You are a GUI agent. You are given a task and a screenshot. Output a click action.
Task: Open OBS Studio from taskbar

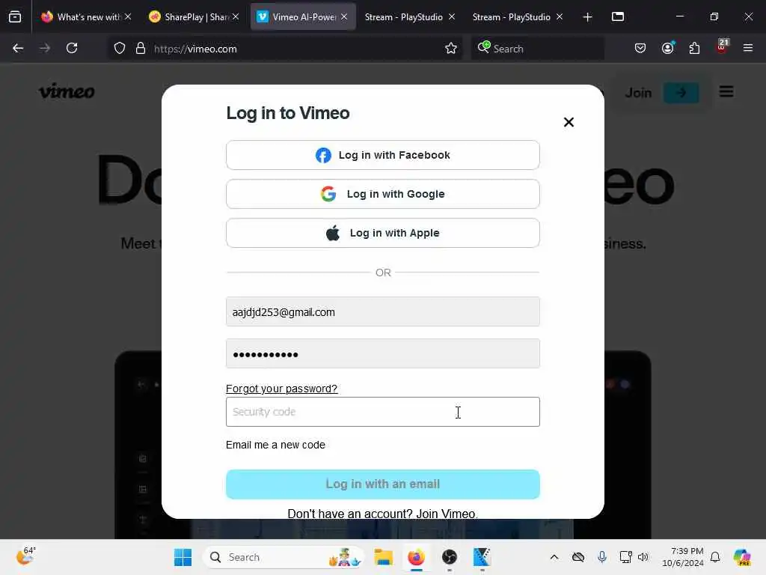[x=450, y=557]
